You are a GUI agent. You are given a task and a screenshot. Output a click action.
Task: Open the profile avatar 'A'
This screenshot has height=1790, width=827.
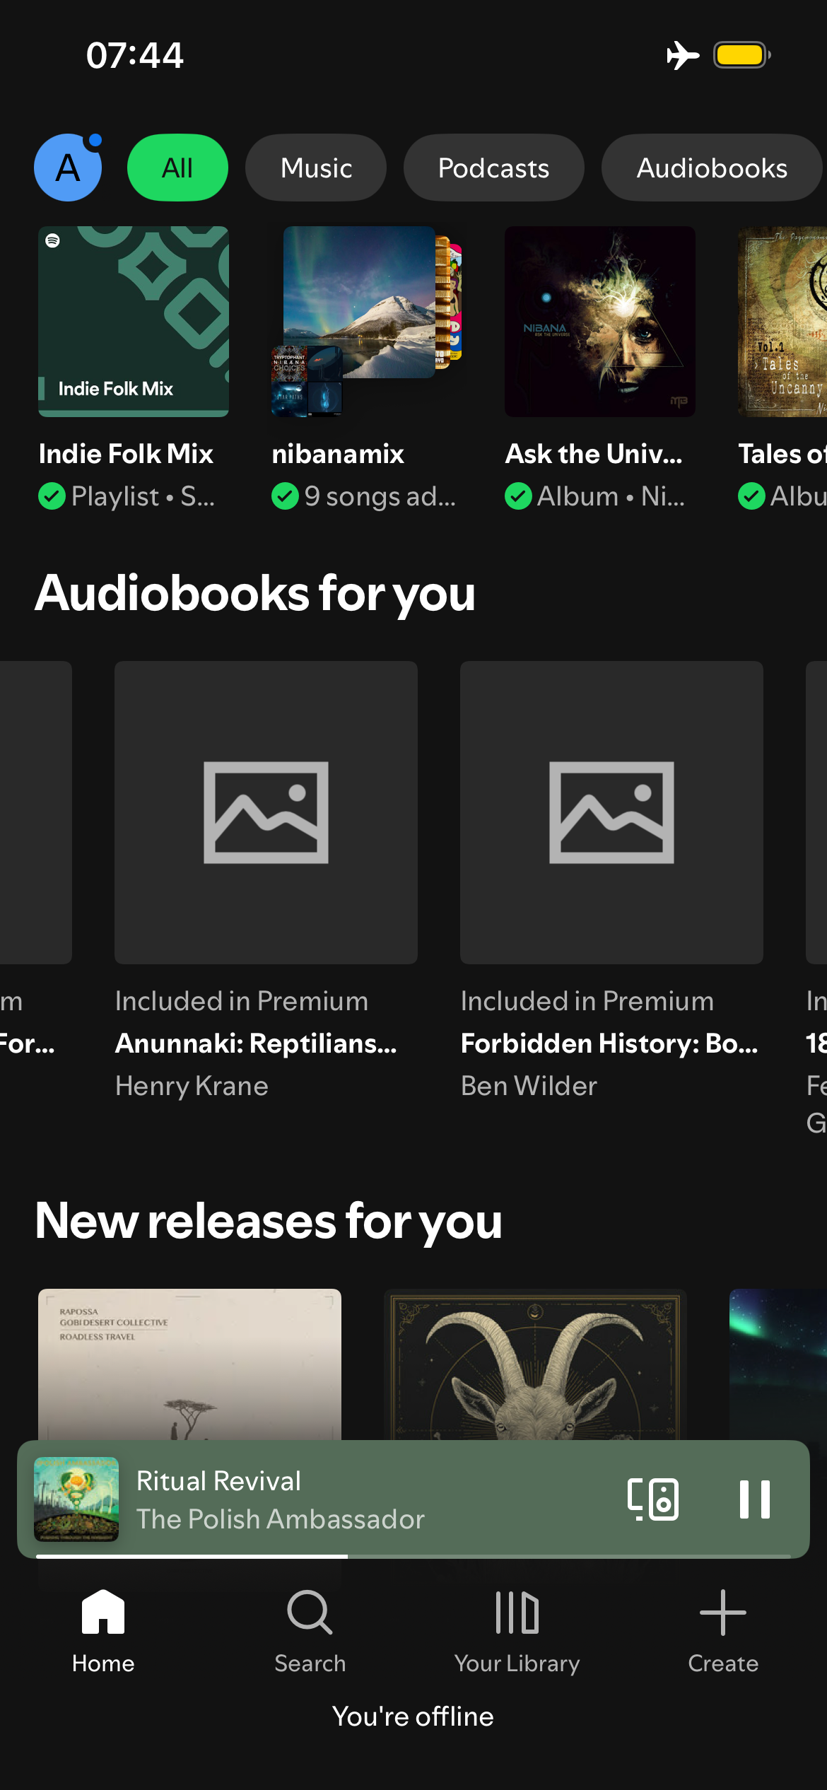68,168
